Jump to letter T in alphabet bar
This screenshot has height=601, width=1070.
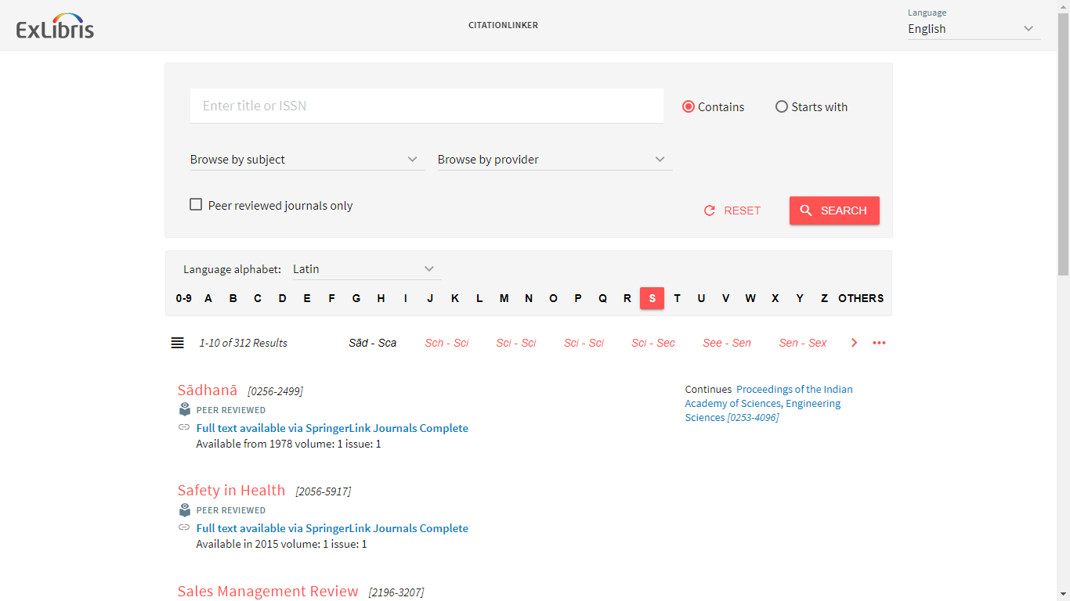pyautogui.click(x=677, y=298)
